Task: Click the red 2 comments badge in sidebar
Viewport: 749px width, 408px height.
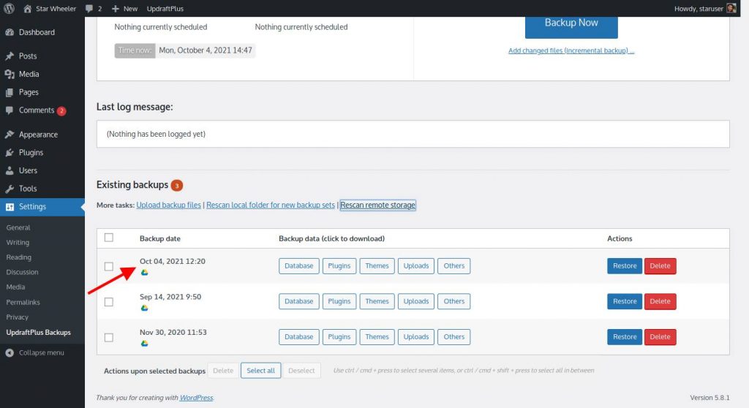Action: click(x=61, y=111)
